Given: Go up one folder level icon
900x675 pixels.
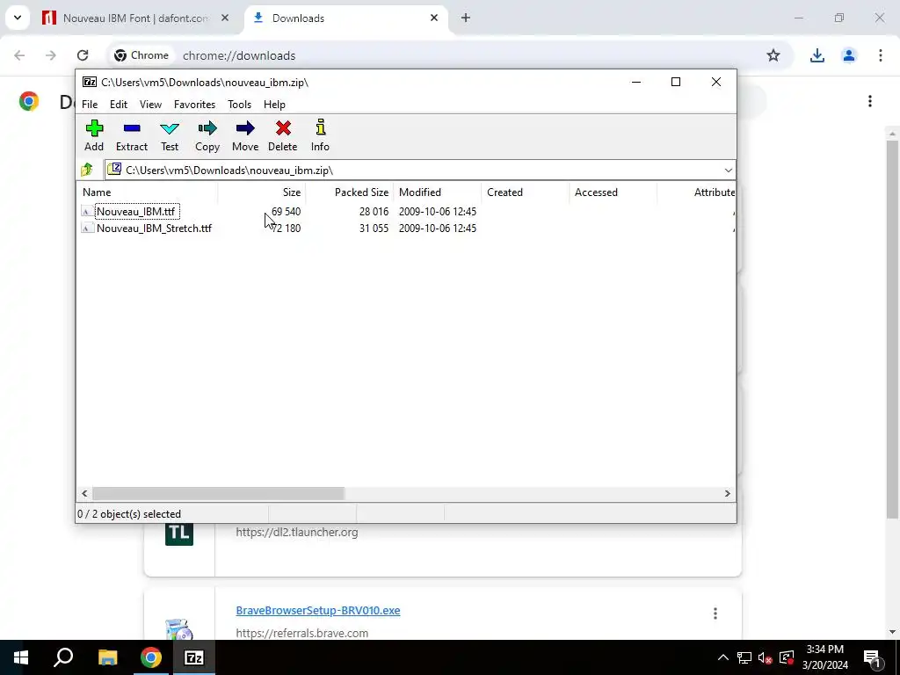Looking at the screenshot, I should tap(87, 170).
